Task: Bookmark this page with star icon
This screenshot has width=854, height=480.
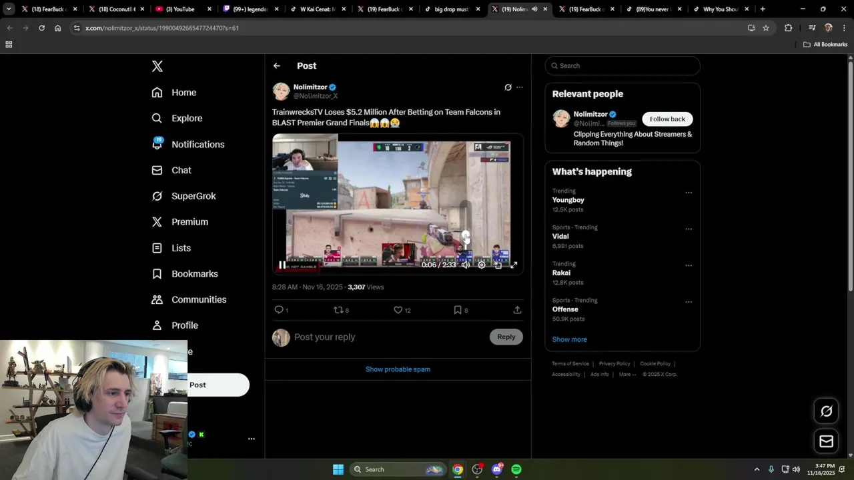Action: pyautogui.click(x=766, y=28)
